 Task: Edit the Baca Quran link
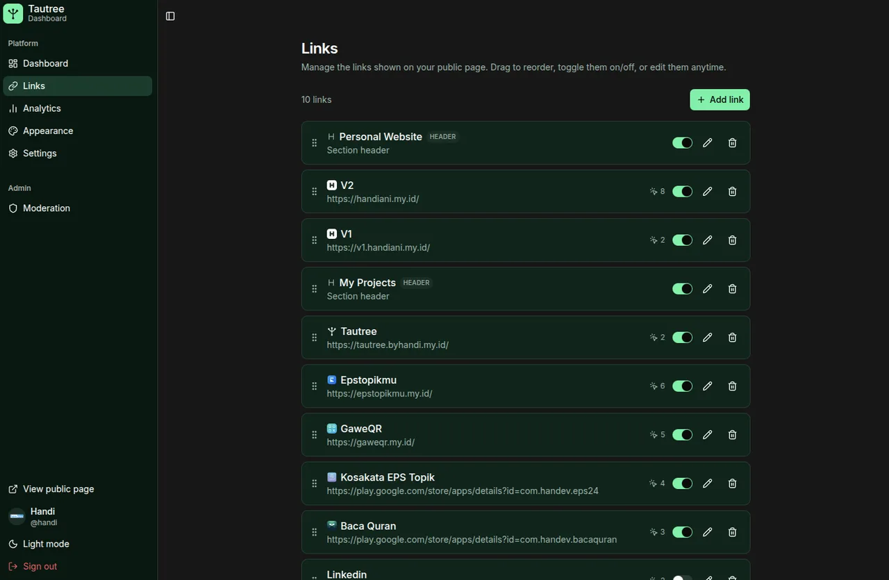click(707, 532)
